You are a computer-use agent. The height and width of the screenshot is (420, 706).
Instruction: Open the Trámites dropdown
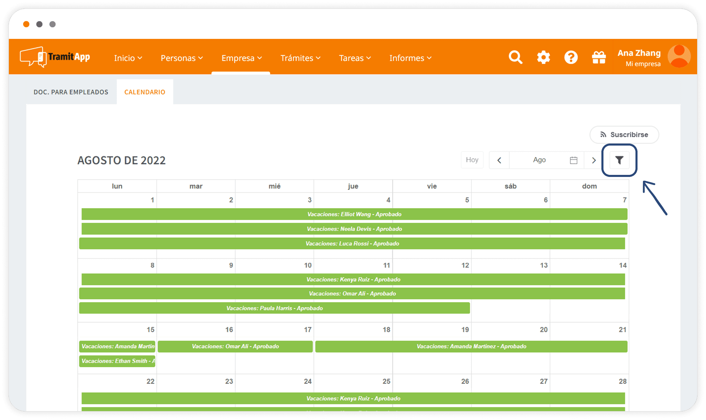click(x=300, y=58)
